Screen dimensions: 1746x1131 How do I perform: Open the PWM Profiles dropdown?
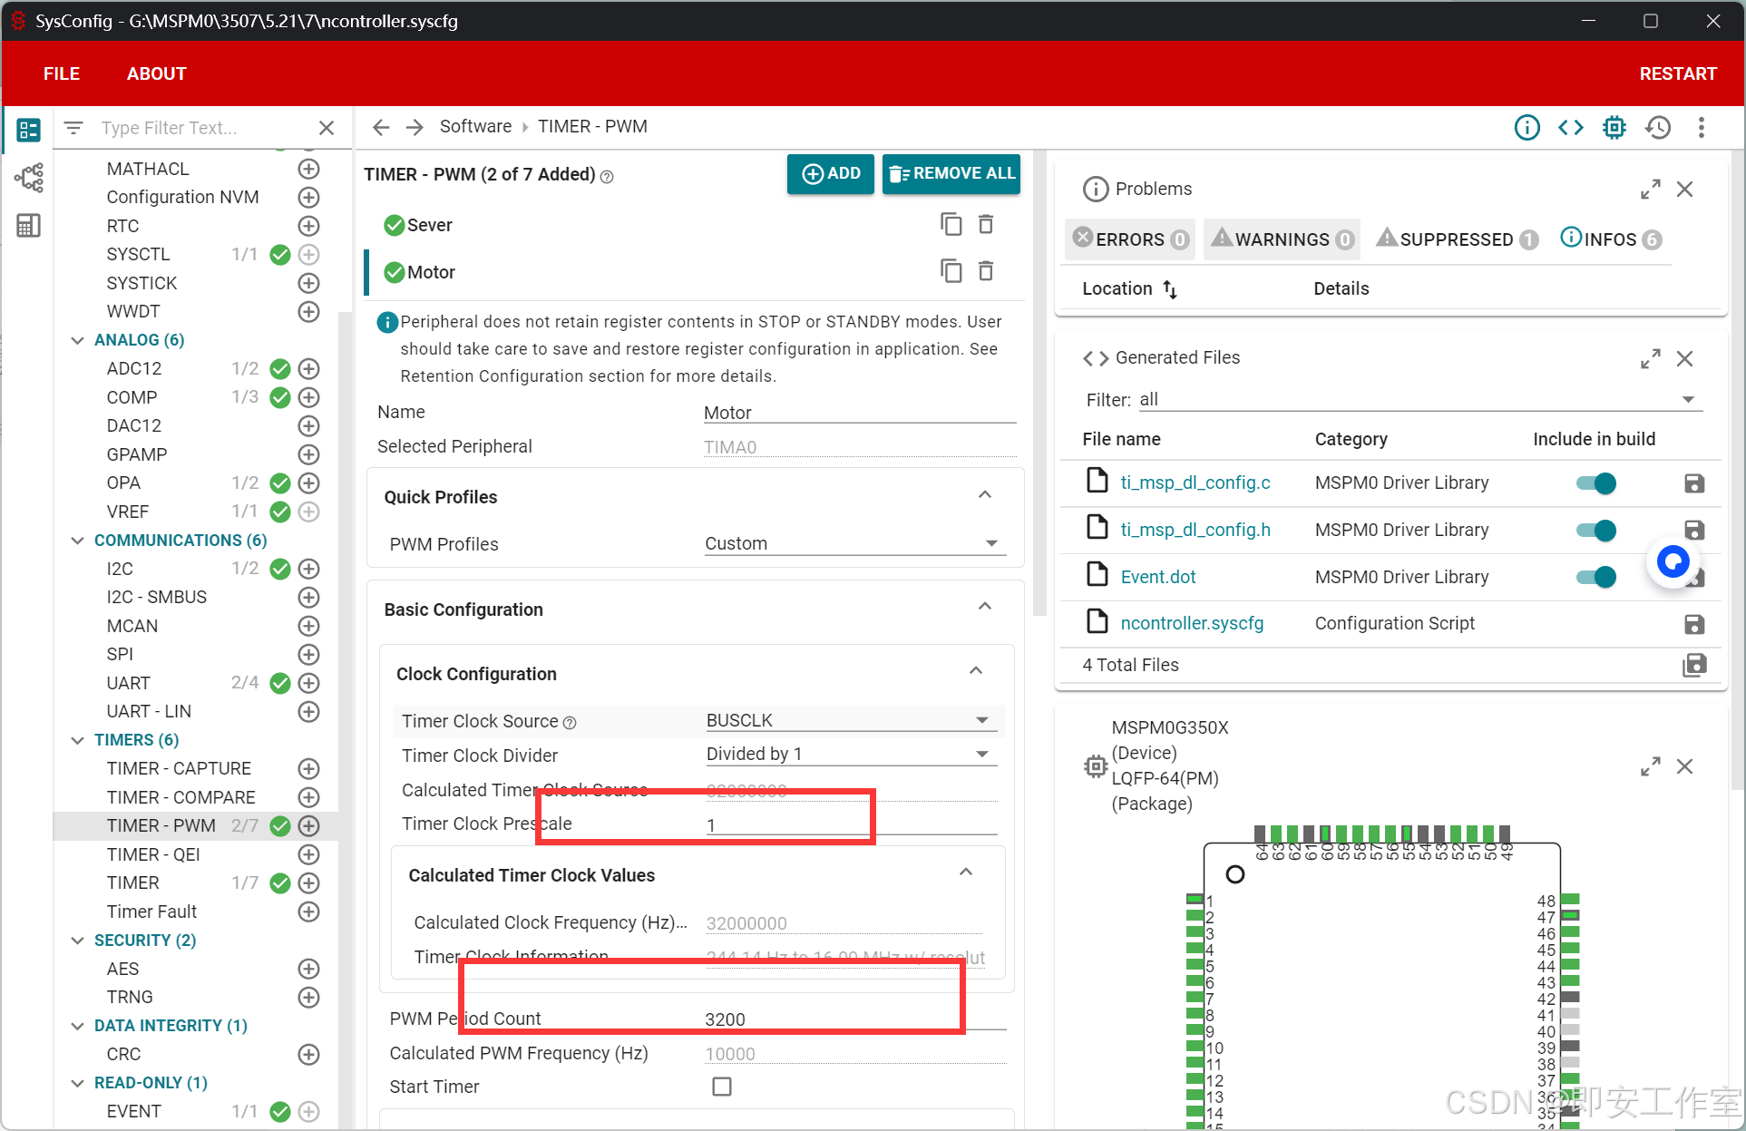[853, 543]
